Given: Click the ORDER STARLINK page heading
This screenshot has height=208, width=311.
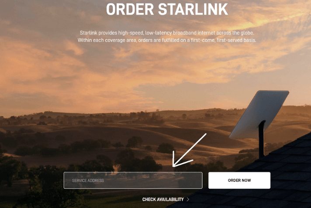Looking at the screenshot, I should (167, 9).
